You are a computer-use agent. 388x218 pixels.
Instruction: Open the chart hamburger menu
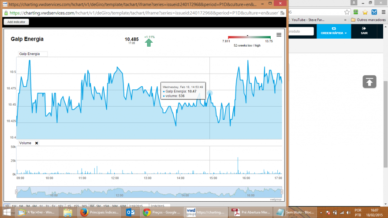click(279, 35)
